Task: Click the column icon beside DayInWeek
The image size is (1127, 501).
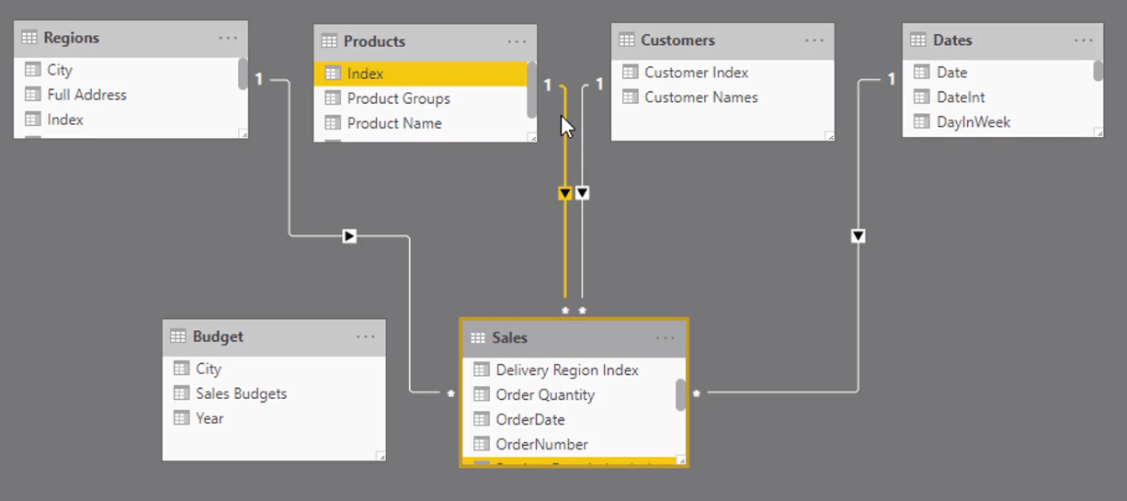Action: [x=922, y=122]
